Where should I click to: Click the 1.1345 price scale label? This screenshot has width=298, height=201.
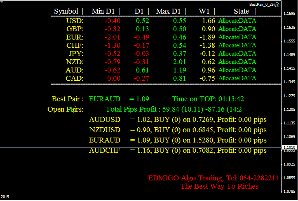pos(289,82)
